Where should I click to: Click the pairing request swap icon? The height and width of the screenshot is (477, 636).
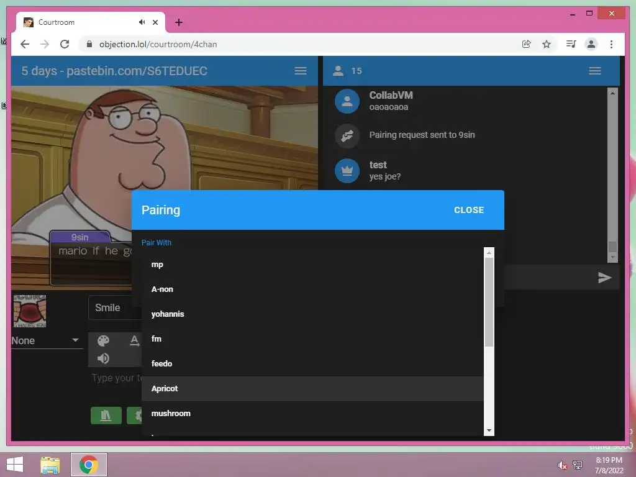347,135
